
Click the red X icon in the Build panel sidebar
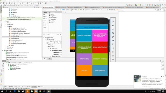[x=3, y=71]
